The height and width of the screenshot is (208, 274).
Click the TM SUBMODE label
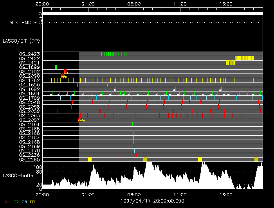(22, 22)
